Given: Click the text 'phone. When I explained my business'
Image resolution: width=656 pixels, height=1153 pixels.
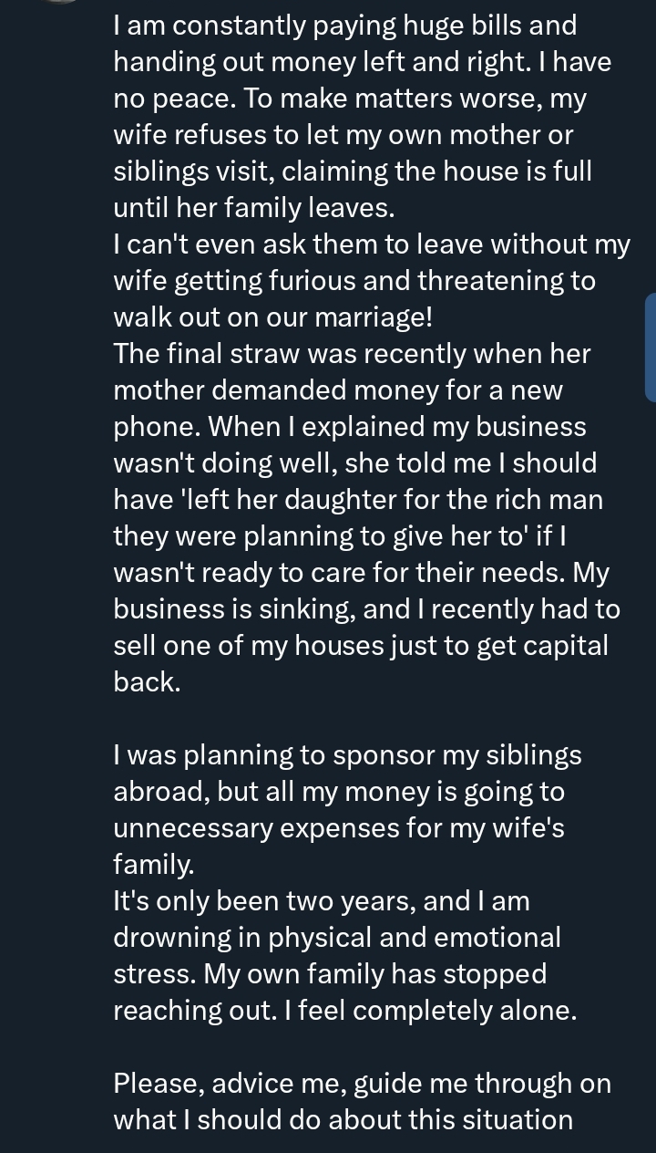Looking at the screenshot, I should pos(350,427).
